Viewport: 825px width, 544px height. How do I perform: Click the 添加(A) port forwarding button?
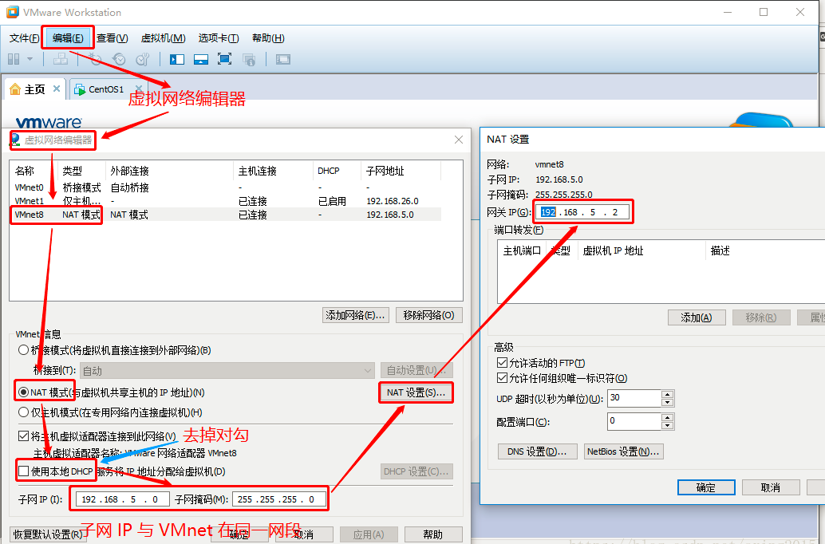point(696,317)
